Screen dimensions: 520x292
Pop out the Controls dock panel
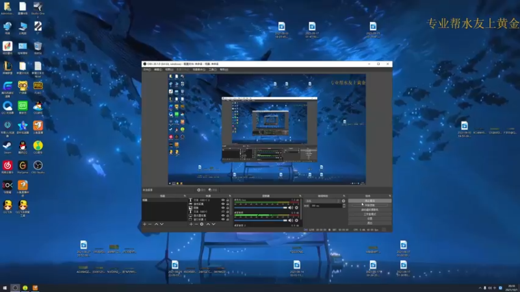click(391, 196)
